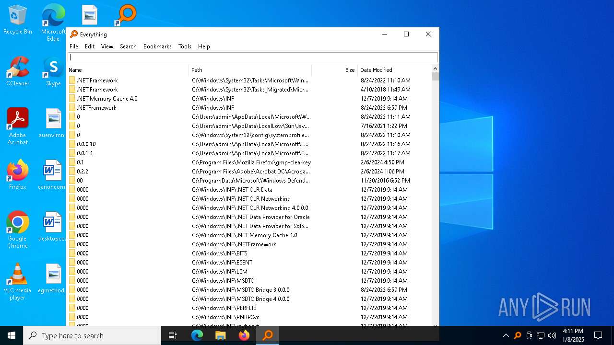Open the Tools menu
Viewport: 614px width, 345px height.
coord(185,46)
